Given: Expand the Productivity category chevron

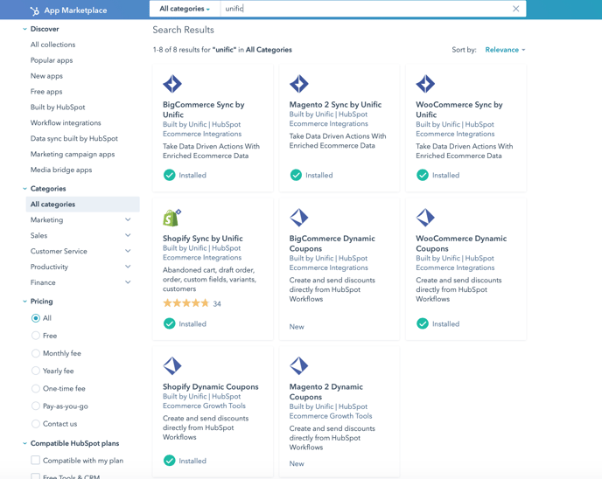Looking at the screenshot, I should 128,267.
